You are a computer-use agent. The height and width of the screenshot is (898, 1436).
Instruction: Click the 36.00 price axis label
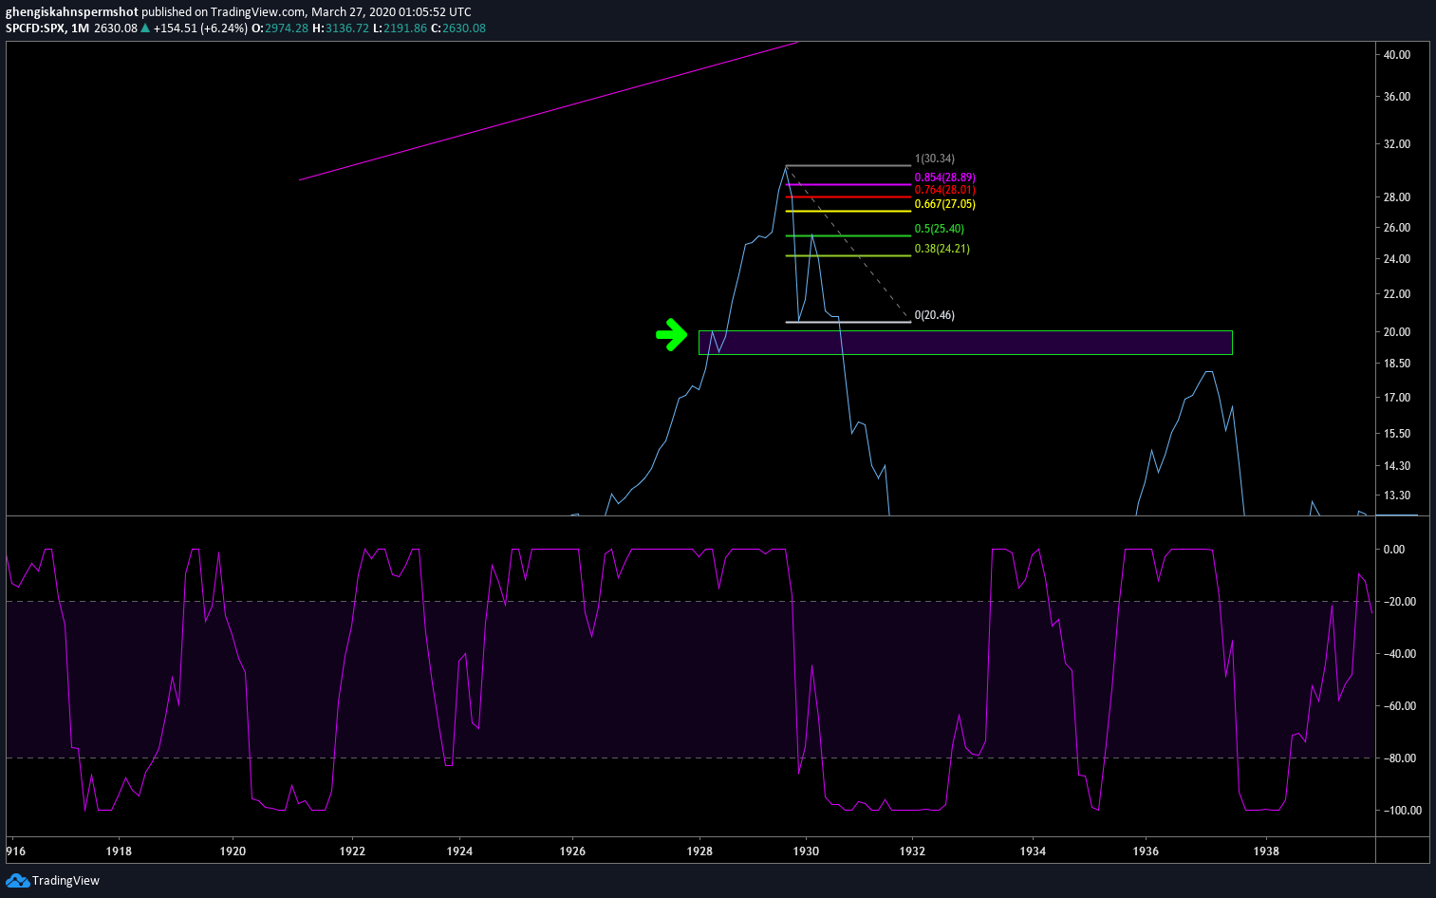[x=1397, y=97]
